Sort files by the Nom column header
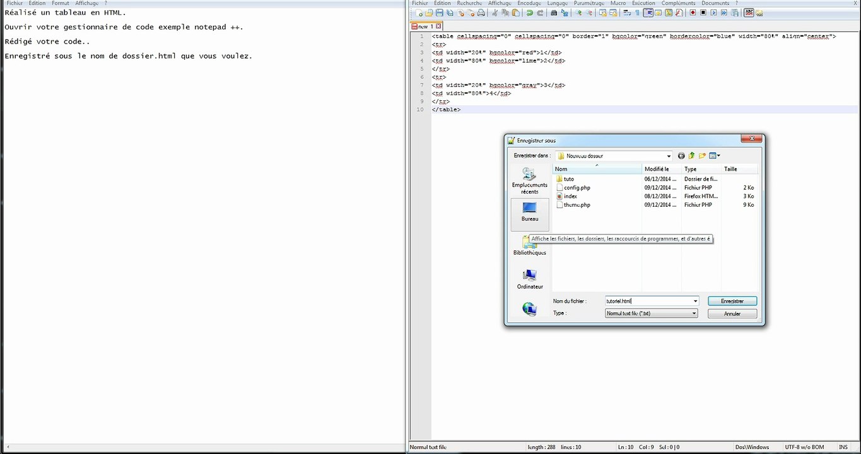 597,169
